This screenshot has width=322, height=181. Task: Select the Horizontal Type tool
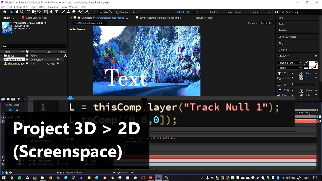[x=56, y=12]
